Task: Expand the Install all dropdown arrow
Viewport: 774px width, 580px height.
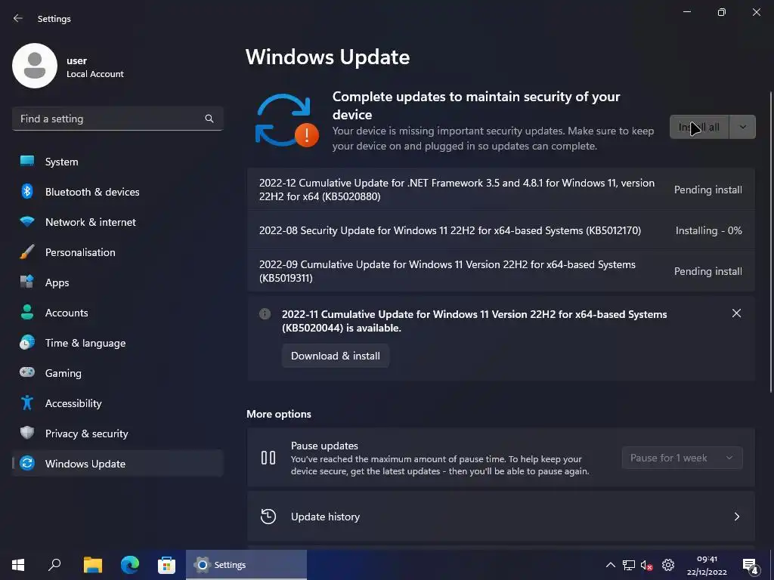Action: [742, 127]
